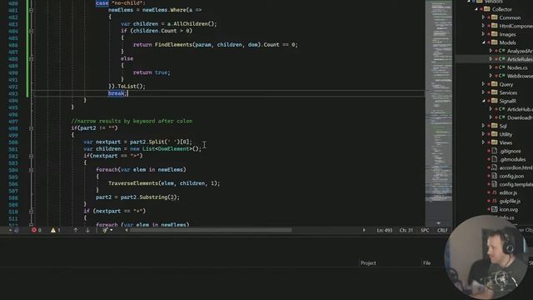Viewport: 533px width, 300px height.
Task: Collapse the case "no-child" lambda block
Action: (31, 10)
